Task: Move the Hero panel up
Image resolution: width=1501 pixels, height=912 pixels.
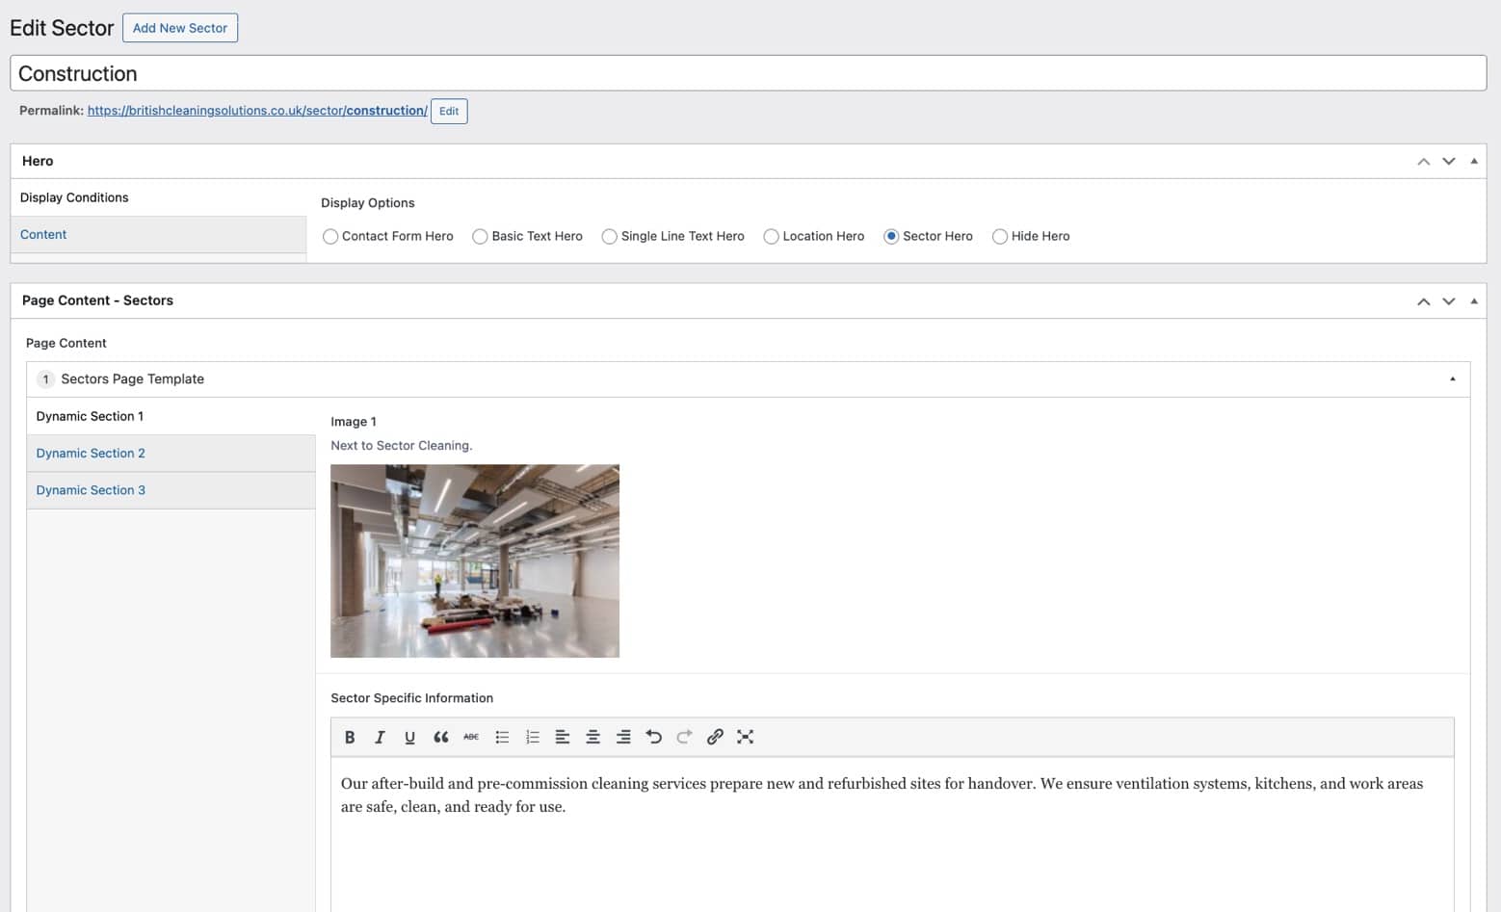Action: [x=1423, y=162]
